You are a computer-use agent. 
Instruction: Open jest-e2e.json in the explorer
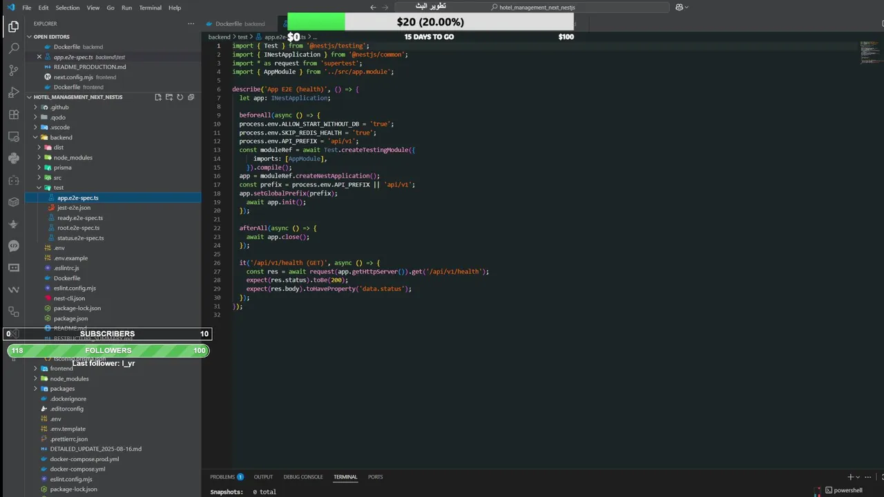point(73,208)
